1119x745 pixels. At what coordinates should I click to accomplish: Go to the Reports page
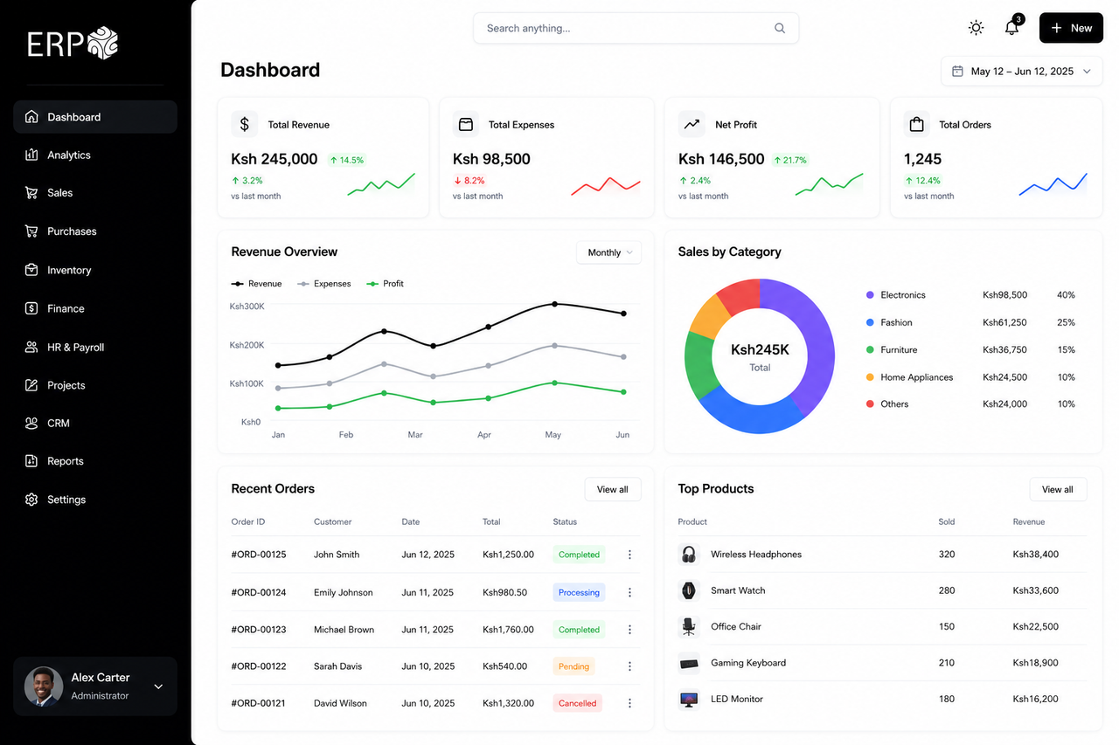[95, 461]
